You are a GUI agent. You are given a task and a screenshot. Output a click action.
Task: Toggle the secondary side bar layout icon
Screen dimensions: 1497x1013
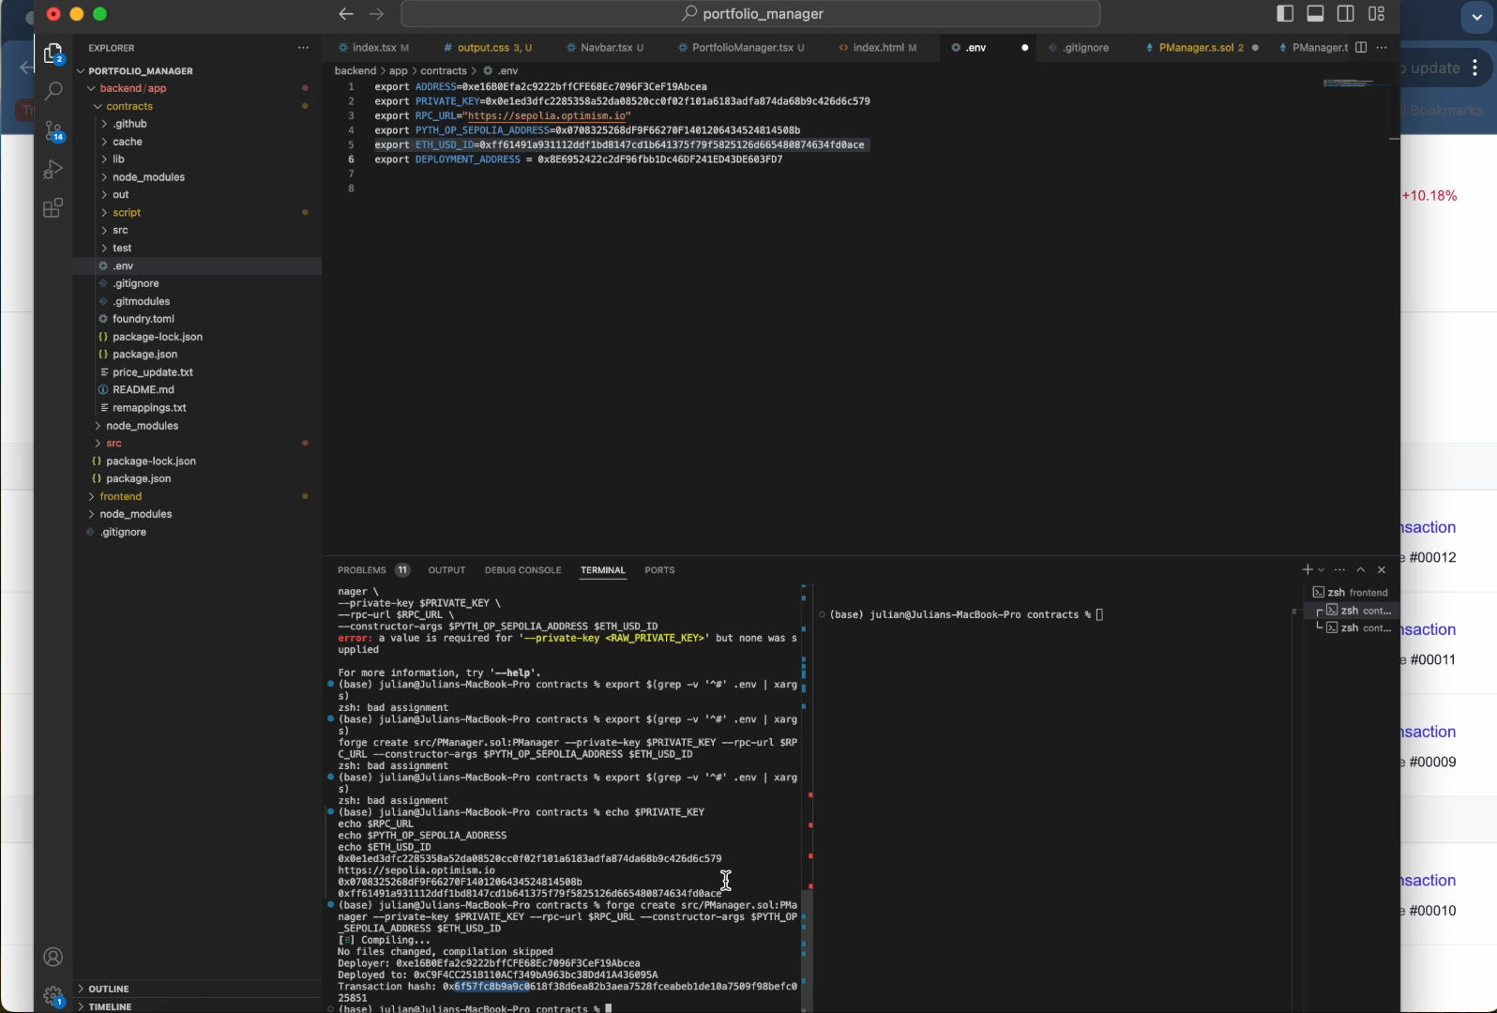coord(1345,13)
